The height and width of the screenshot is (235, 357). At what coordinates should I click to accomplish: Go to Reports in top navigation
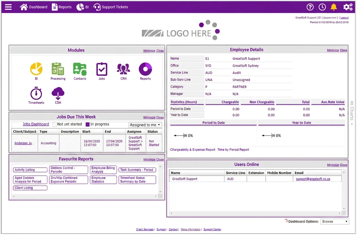62,7
